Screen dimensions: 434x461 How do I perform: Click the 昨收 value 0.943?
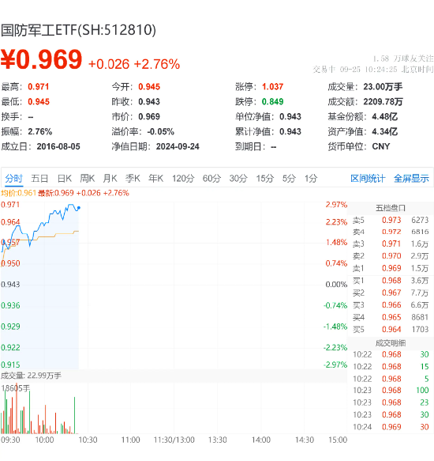[149, 102]
